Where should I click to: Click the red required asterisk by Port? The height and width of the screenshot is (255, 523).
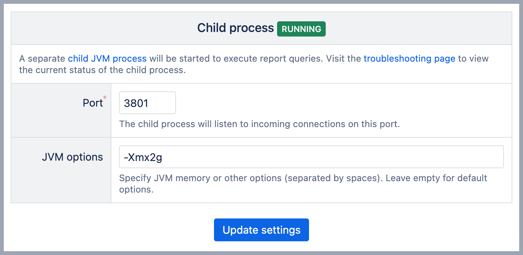tap(105, 99)
